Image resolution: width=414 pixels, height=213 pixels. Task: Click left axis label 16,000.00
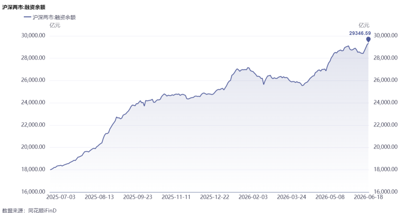(33, 192)
